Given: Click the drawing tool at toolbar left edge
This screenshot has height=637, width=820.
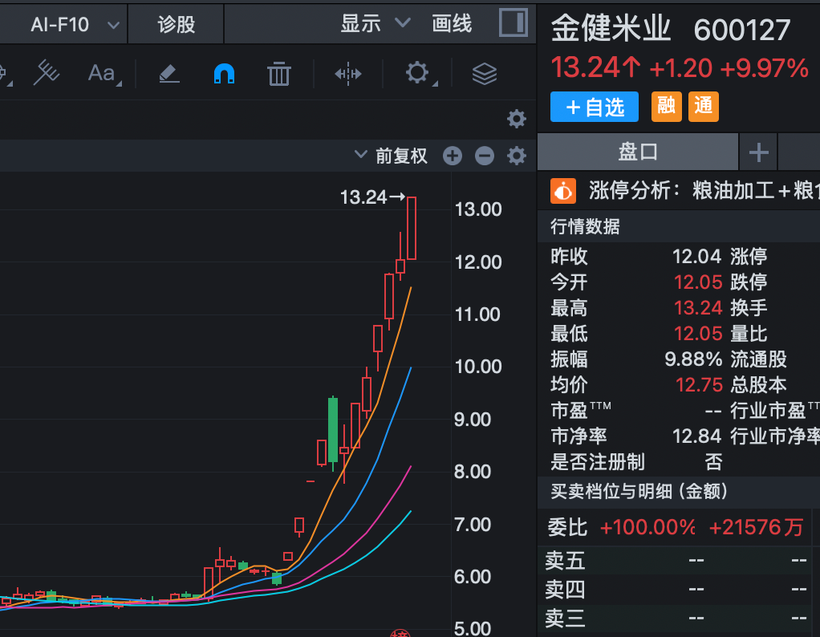Looking at the screenshot, I should 6,73.
